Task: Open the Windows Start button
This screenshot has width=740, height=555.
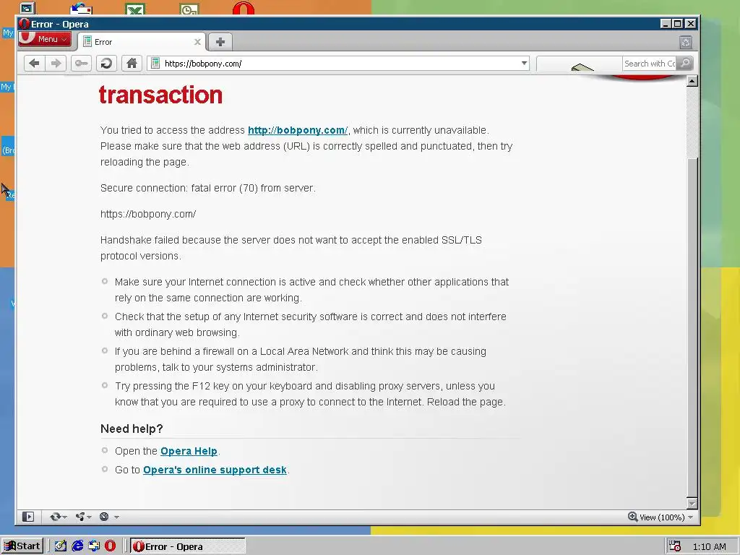Action: [x=22, y=546]
